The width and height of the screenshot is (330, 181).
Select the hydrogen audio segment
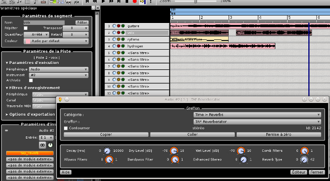tap(223, 46)
